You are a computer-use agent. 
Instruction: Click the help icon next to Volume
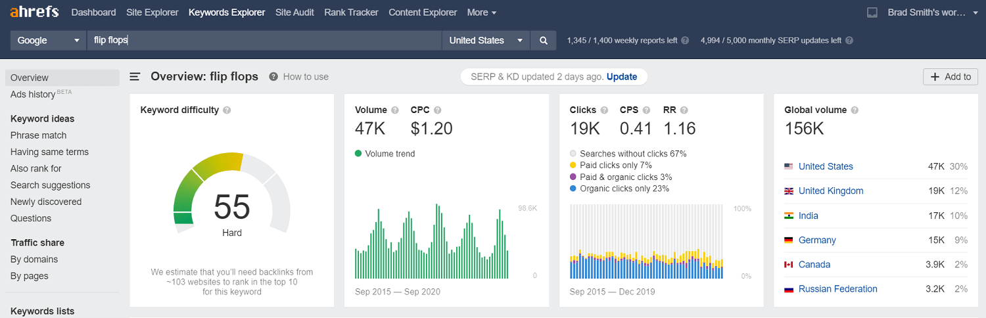(395, 110)
